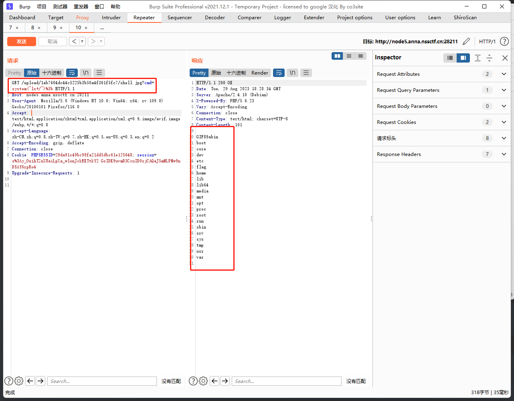The height and width of the screenshot is (401, 514).
Task: Open back history dropdown arrow
Action: [82, 41]
